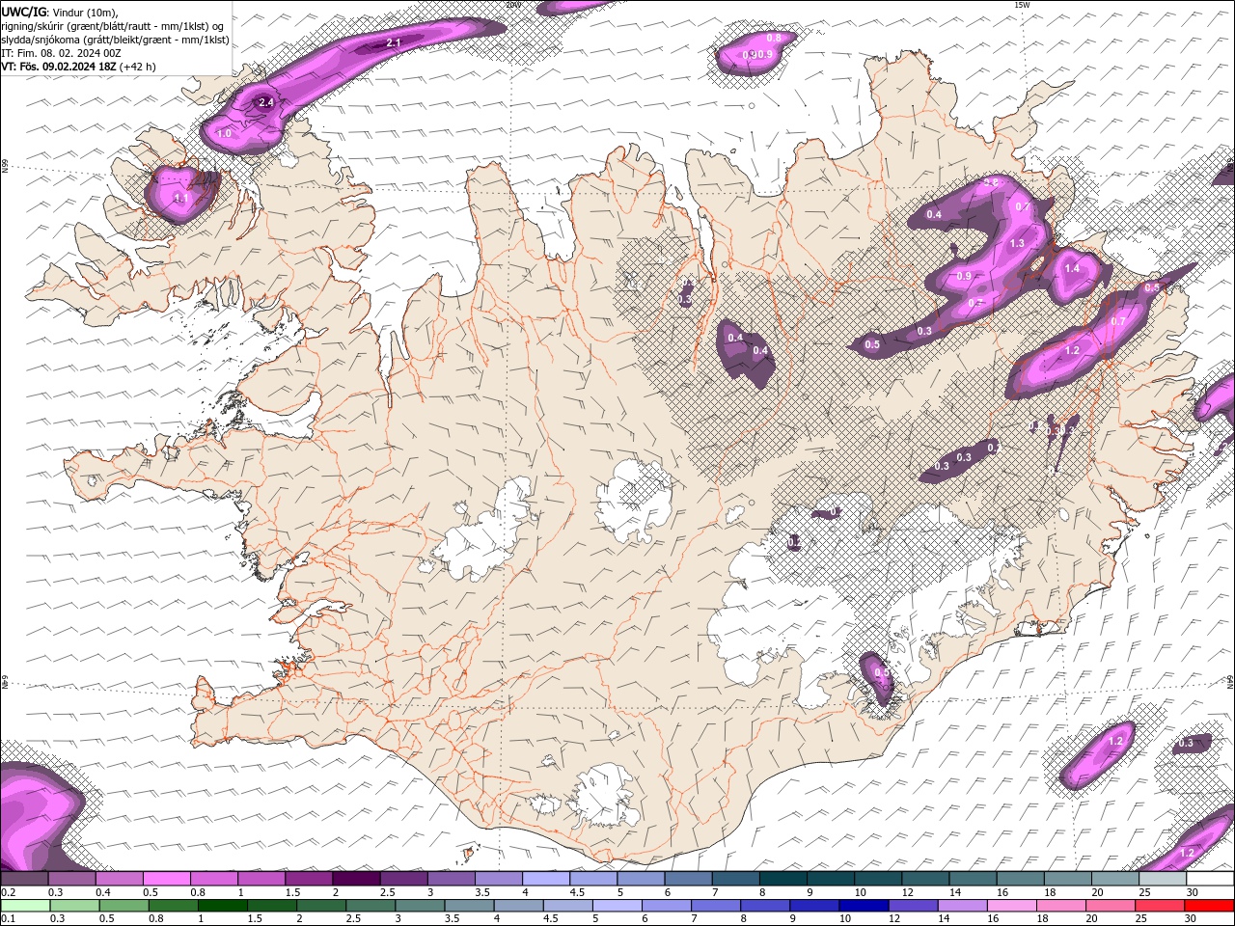This screenshot has width=1235, height=926.
Task: Click the '1.4' precipitation value in the northeast
Action: pos(1072,269)
